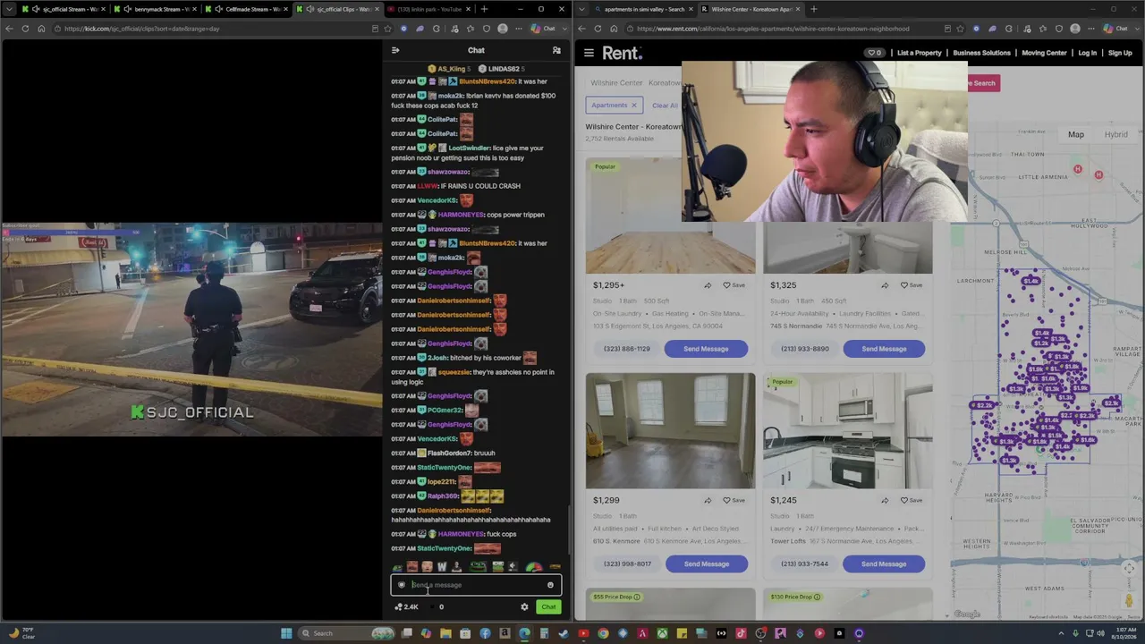
Task: Switch the map to Hybrid view
Action: click(x=1115, y=135)
